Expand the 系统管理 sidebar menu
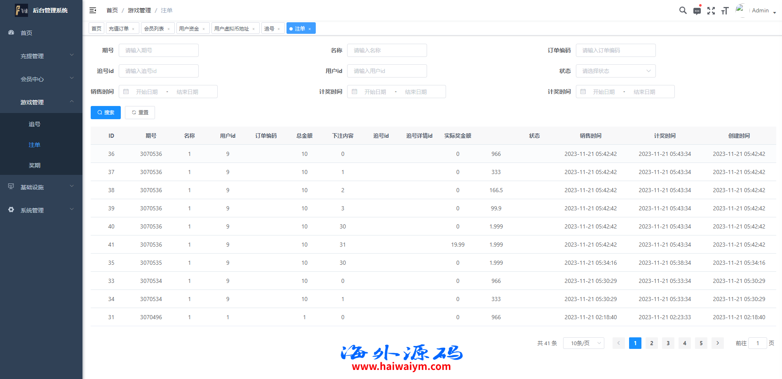782x379 pixels. coord(41,210)
